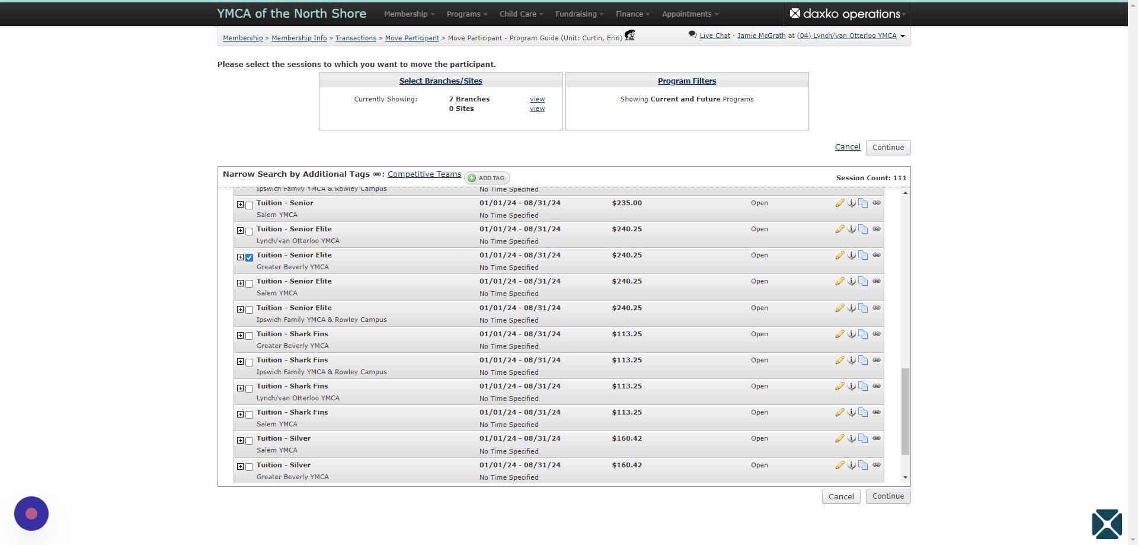Screen dimensions: 1138x545
Task: Open link icon for Tuition - Senior, Salem YMCA
Action: click(x=877, y=203)
